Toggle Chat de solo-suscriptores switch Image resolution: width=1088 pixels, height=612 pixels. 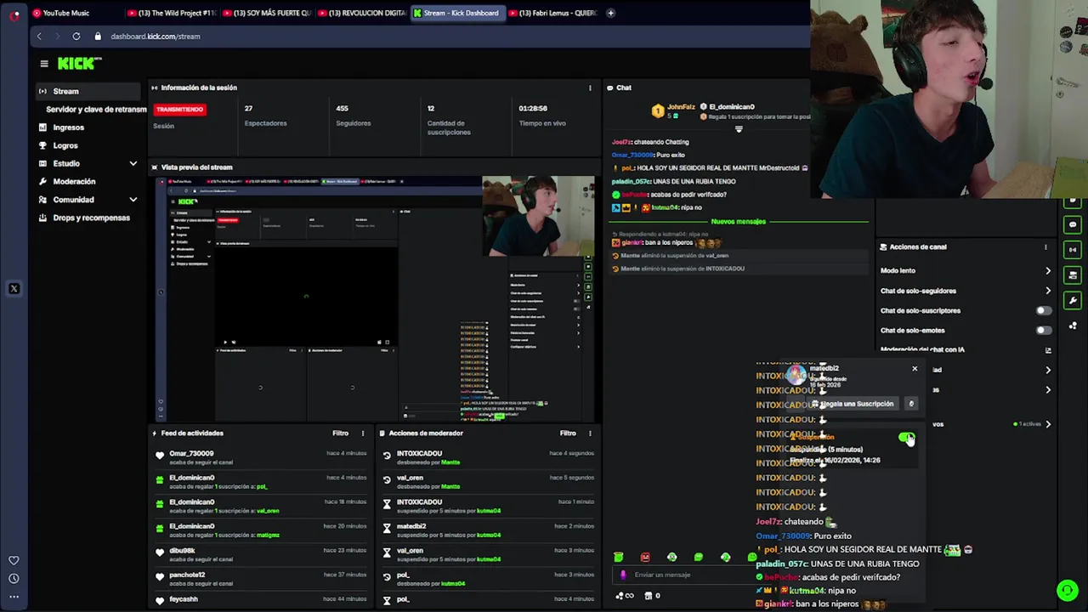pyautogui.click(x=1043, y=310)
